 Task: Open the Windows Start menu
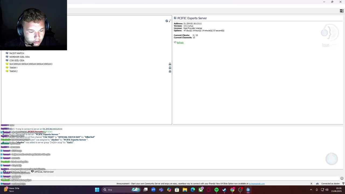97,190
